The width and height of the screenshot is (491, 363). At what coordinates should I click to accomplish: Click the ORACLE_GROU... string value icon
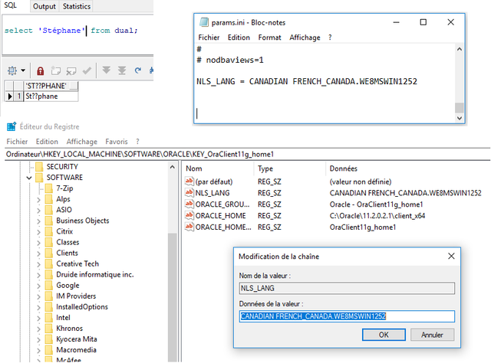[189, 204]
